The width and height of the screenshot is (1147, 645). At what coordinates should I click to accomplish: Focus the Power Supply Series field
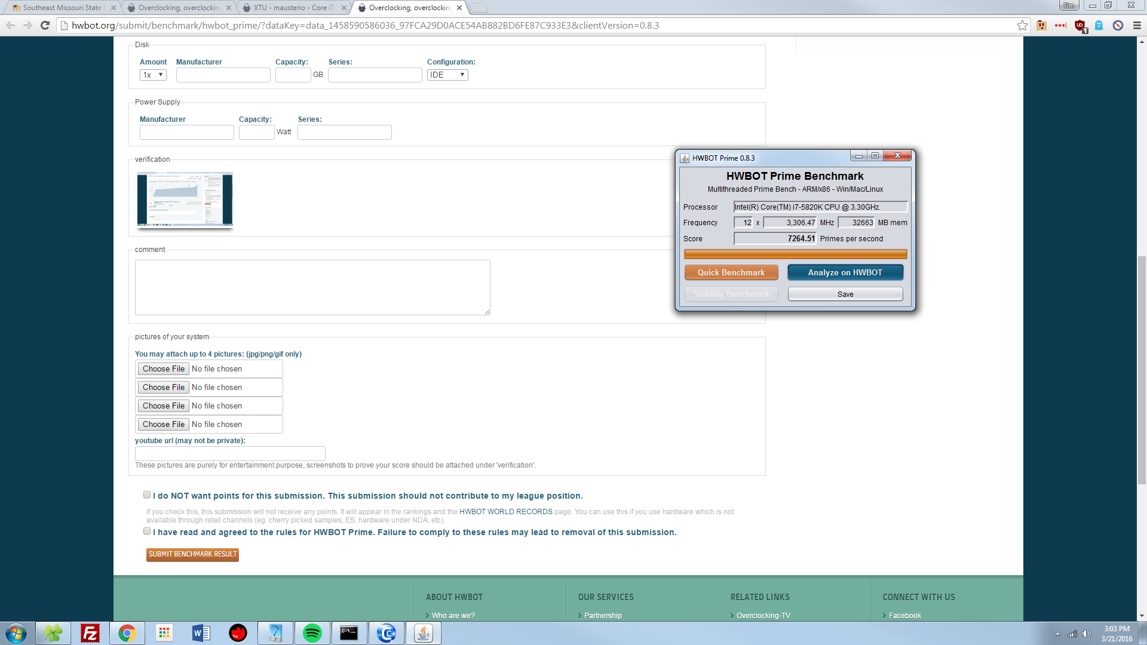click(345, 132)
